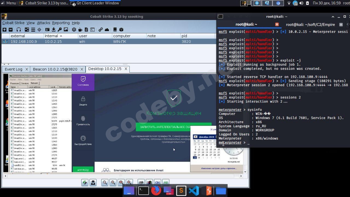The height and width of the screenshot is (197, 350).
Task: Open Downloads via download arrow icon
Action: tap(54, 30)
